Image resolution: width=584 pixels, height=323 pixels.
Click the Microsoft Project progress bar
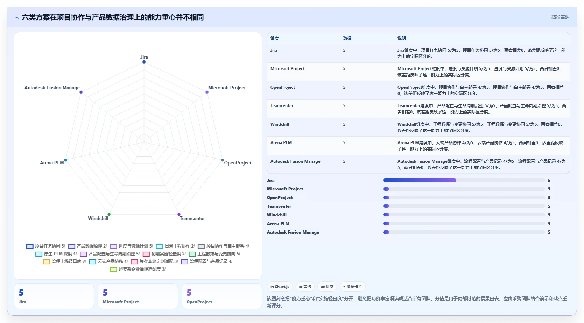pyautogui.click(x=464, y=189)
